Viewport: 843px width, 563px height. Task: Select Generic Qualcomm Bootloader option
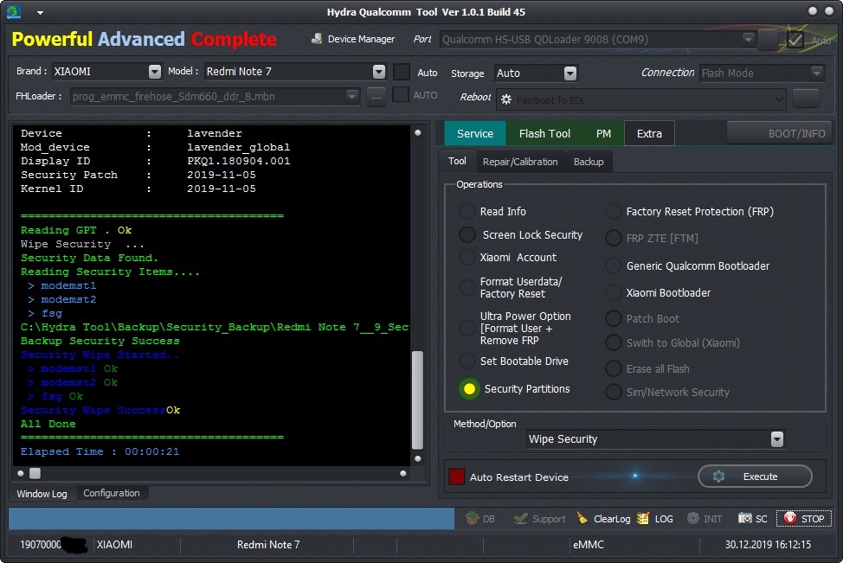[x=613, y=266]
